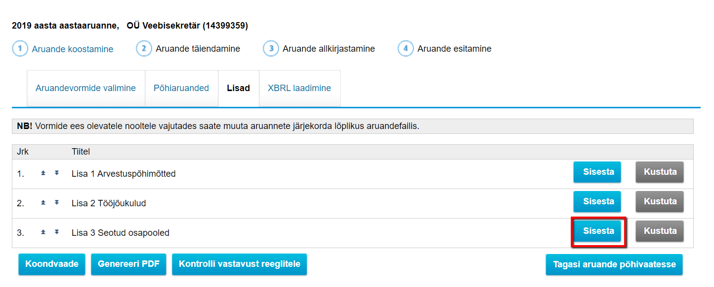Click Sisesta for Lisa 3 Seotud osapooled
This screenshot has width=714, height=287.
point(598,231)
